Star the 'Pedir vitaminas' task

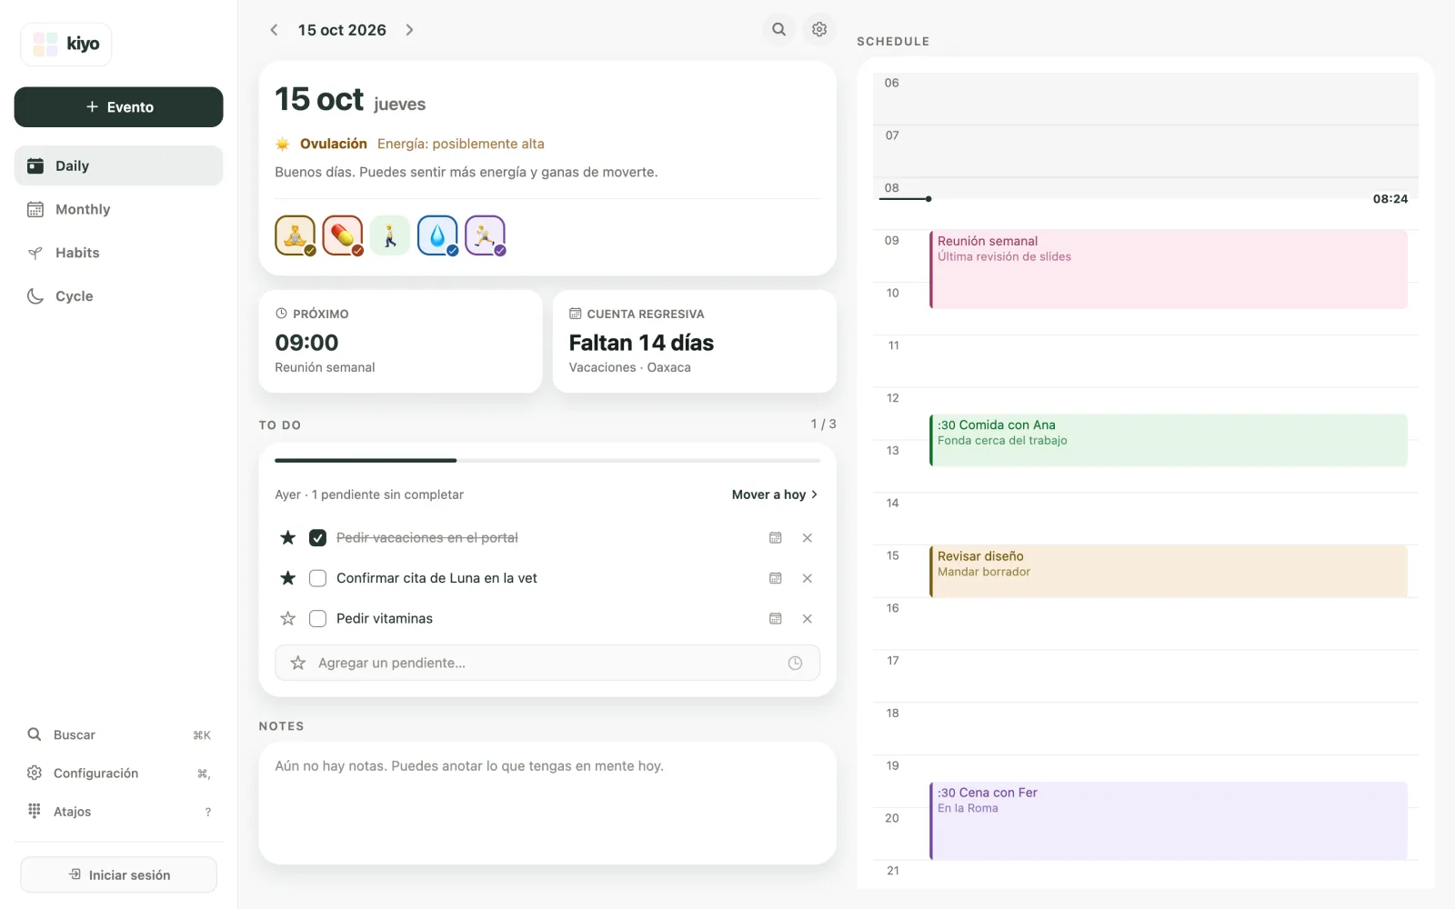(x=288, y=618)
